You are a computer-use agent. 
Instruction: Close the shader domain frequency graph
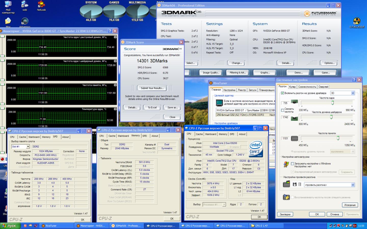[115, 61]
